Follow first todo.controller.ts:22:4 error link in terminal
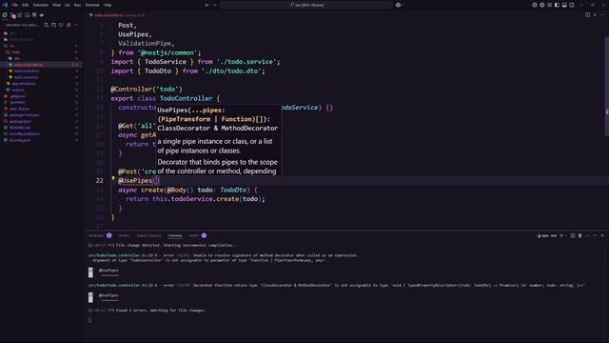This screenshot has height=343, width=609. point(123,255)
